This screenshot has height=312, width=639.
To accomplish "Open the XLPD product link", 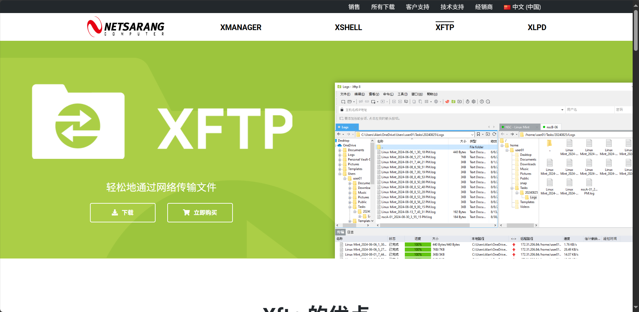I will tap(537, 27).
